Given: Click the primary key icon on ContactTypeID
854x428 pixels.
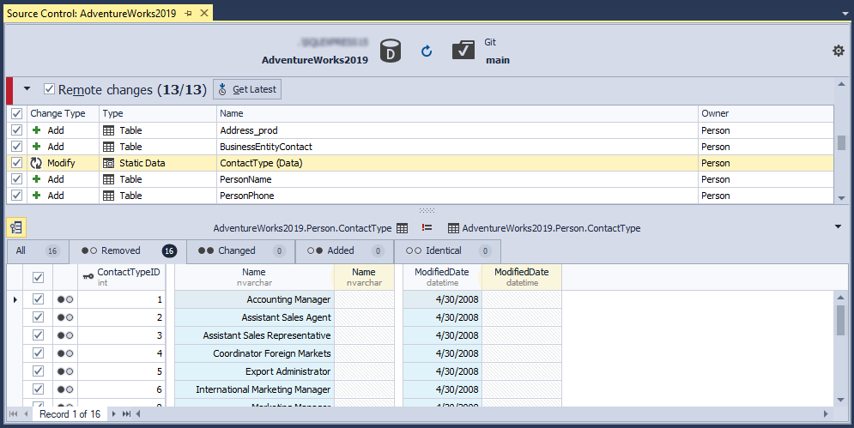Looking at the screenshot, I should 88,277.
